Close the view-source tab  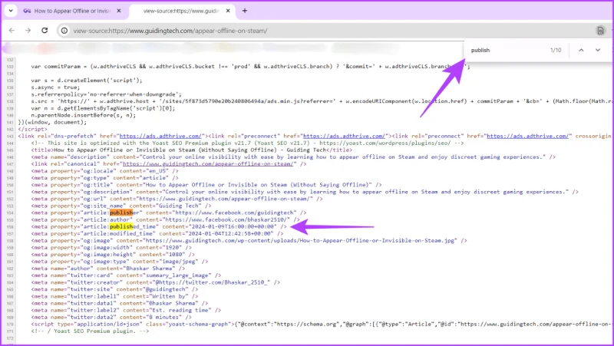pyautogui.click(x=228, y=11)
